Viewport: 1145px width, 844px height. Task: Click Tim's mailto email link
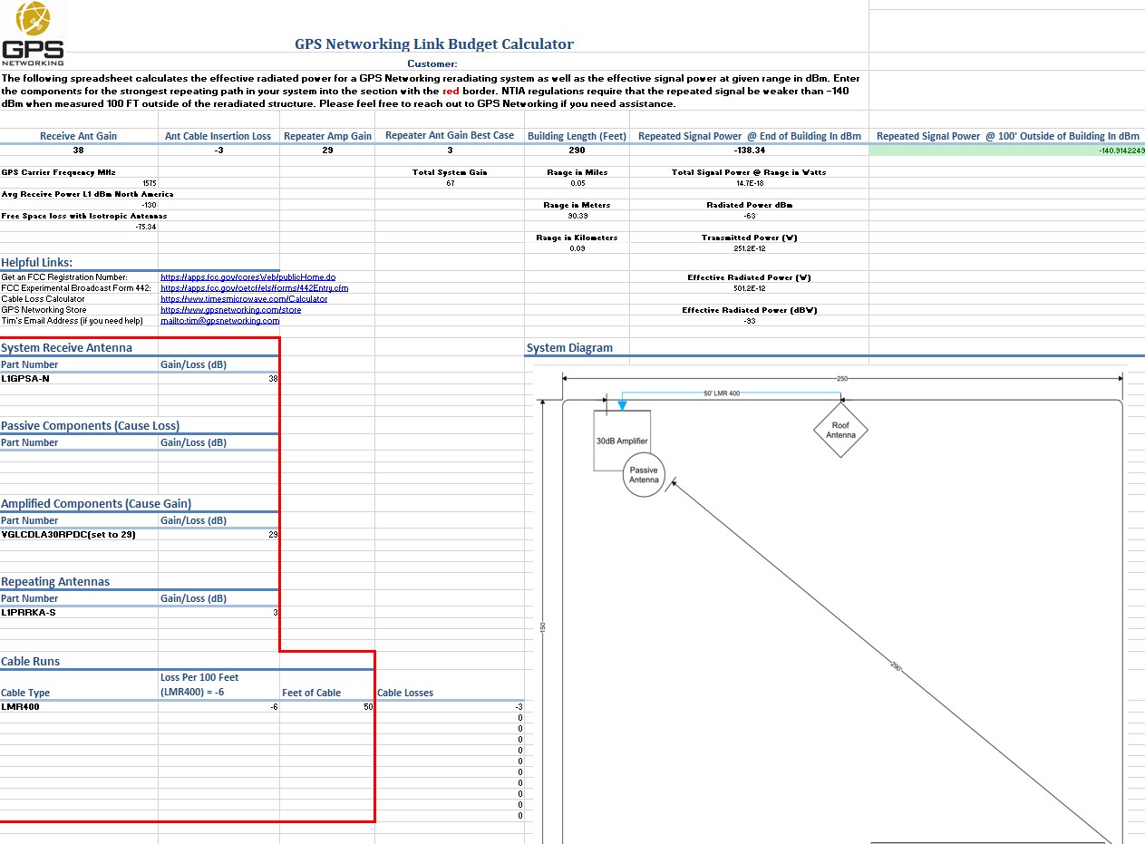coord(220,321)
